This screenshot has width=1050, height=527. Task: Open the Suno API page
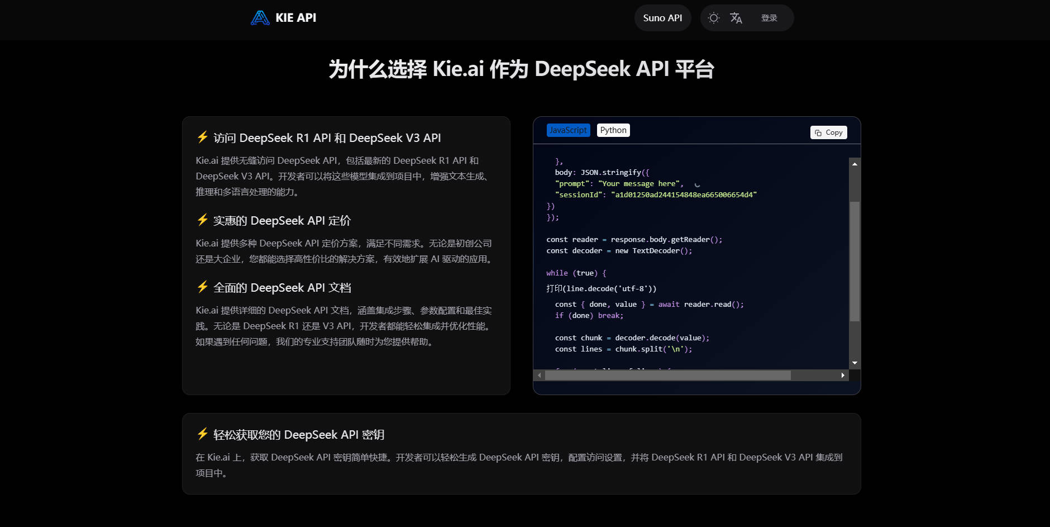662,18
